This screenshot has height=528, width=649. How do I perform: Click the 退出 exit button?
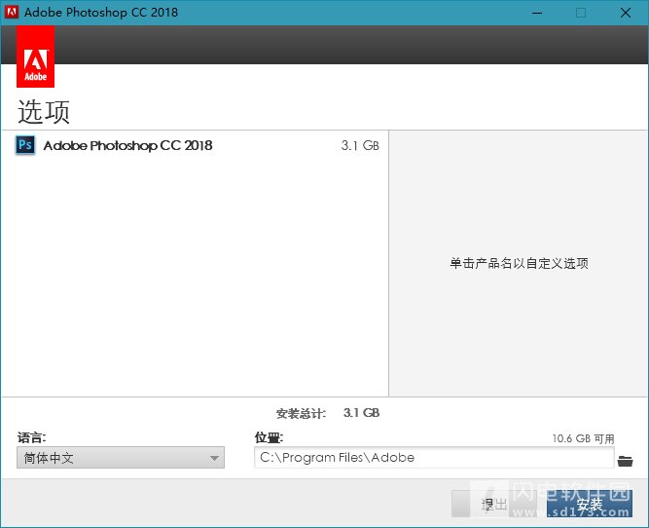click(x=493, y=504)
